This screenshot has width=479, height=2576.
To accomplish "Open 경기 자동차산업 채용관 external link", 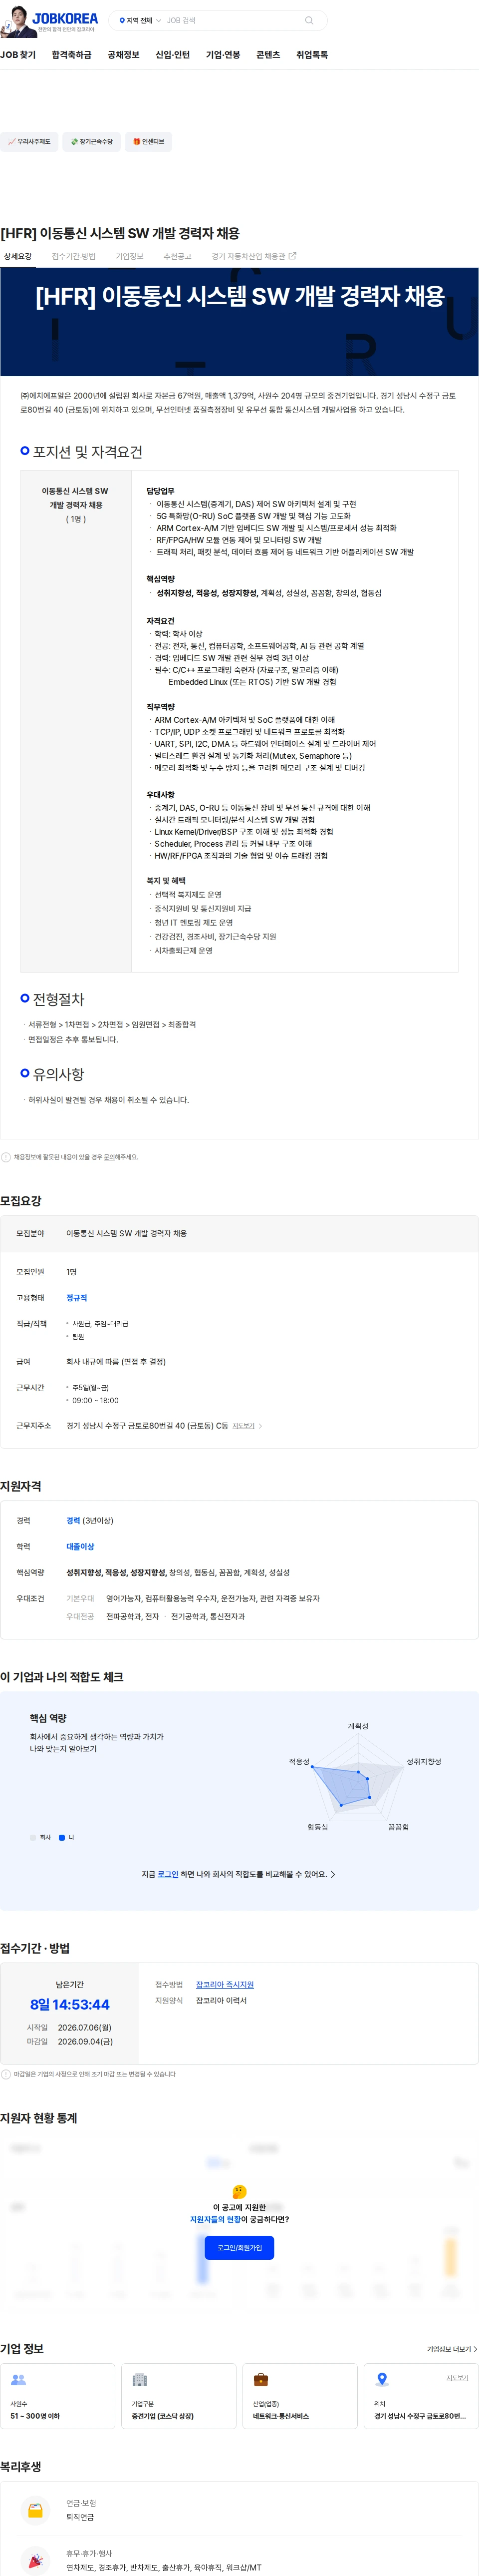I will point(253,256).
